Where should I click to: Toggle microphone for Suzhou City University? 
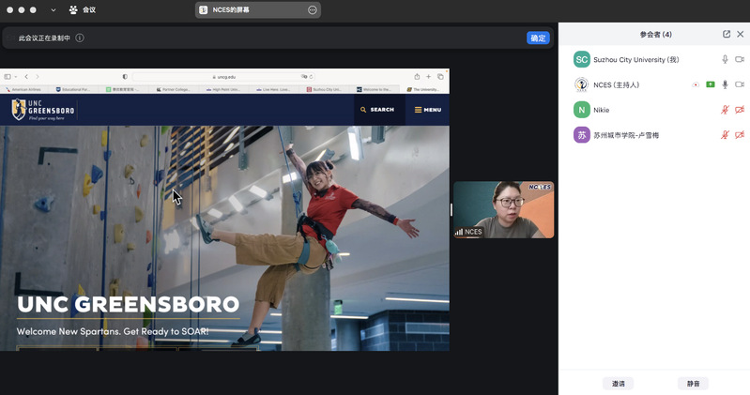[725, 59]
